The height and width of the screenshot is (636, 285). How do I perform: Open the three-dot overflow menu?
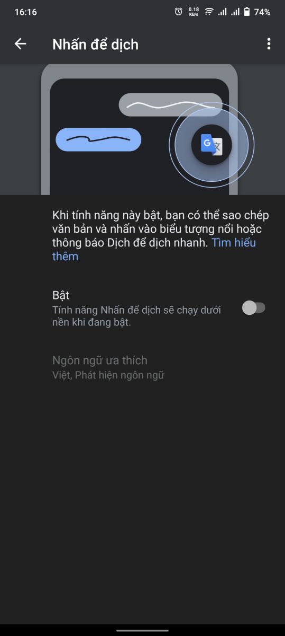(269, 44)
